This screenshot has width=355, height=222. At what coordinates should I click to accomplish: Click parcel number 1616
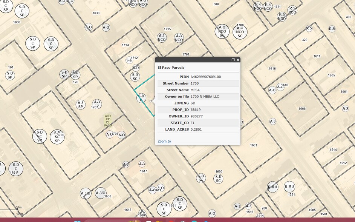pos(272,68)
